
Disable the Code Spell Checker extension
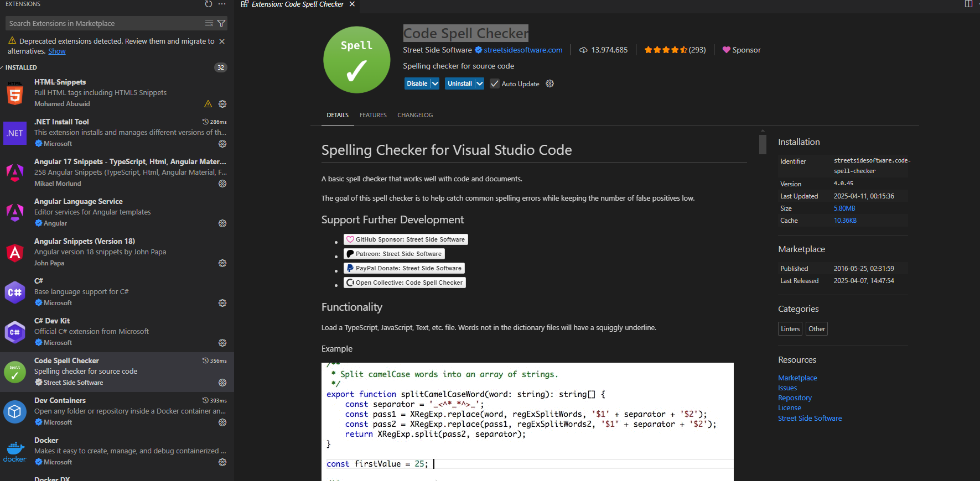pyautogui.click(x=417, y=83)
